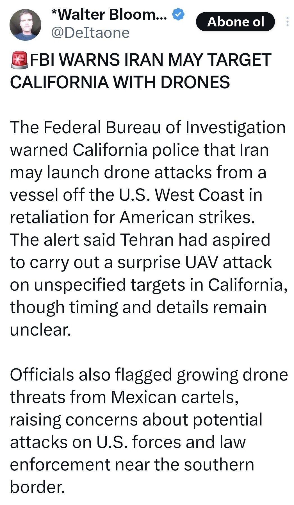Click the blue verified checkmark badge
The width and height of the screenshot is (294, 505).
(178, 14)
